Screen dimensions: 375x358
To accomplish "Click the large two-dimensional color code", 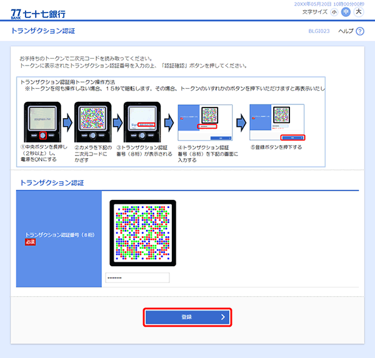I will pyautogui.click(x=142, y=233).
